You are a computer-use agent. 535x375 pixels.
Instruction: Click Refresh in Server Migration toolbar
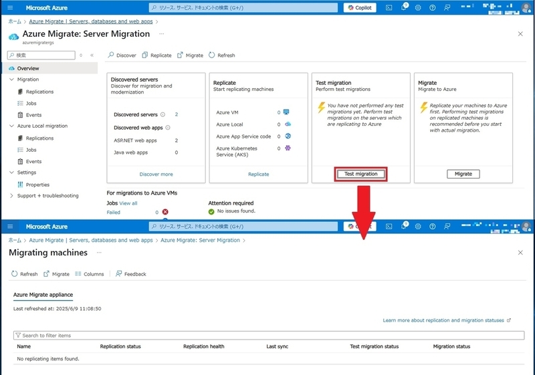coord(222,55)
